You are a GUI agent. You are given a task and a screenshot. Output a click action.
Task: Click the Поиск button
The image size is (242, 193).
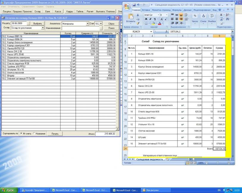111,28
